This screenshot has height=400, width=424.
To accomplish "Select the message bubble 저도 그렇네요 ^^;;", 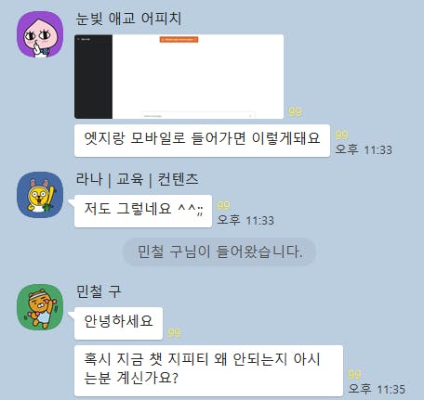I will pos(143,211).
